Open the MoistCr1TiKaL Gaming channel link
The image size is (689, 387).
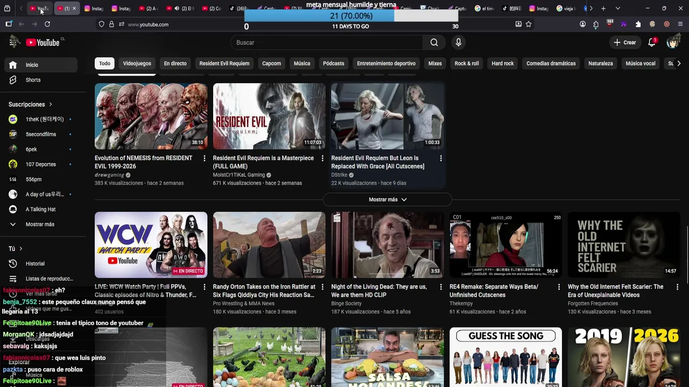(x=239, y=175)
